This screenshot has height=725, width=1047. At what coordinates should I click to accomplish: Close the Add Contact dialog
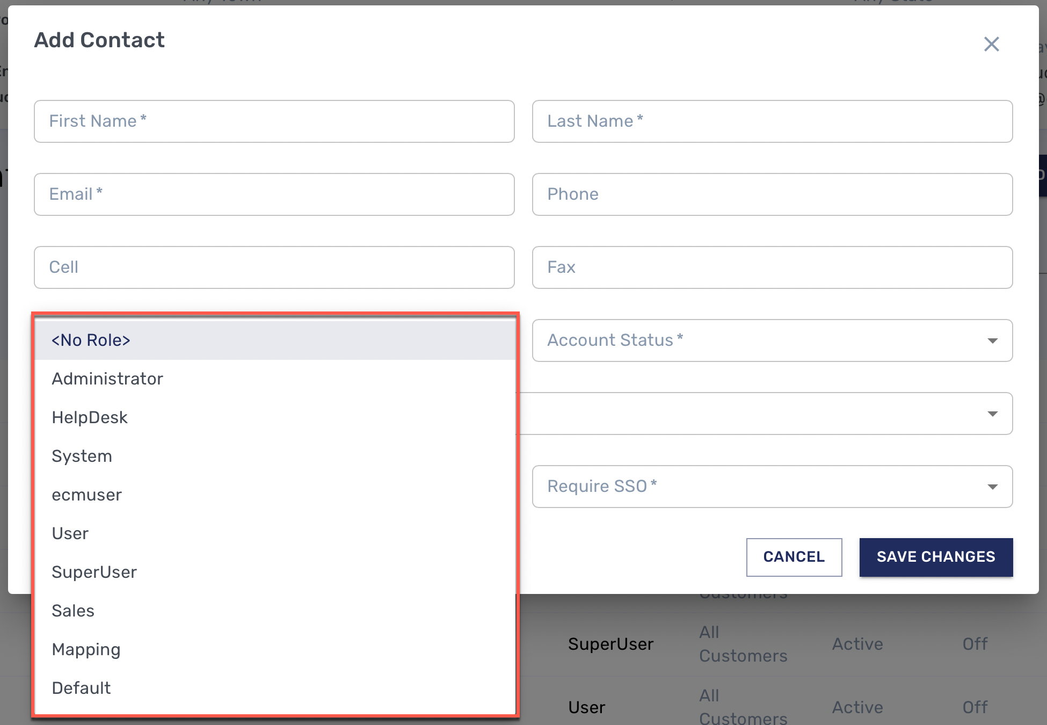coord(991,44)
